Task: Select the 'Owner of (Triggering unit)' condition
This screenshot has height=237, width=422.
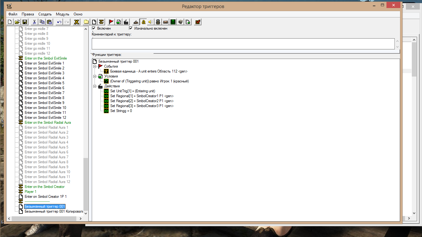Action: click(x=149, y=81)
